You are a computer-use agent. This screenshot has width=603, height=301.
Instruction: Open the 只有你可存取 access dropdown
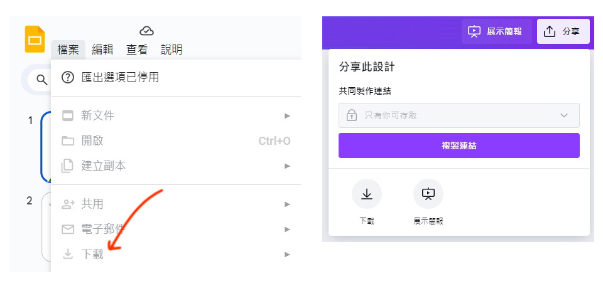click(x=459, y=115)
